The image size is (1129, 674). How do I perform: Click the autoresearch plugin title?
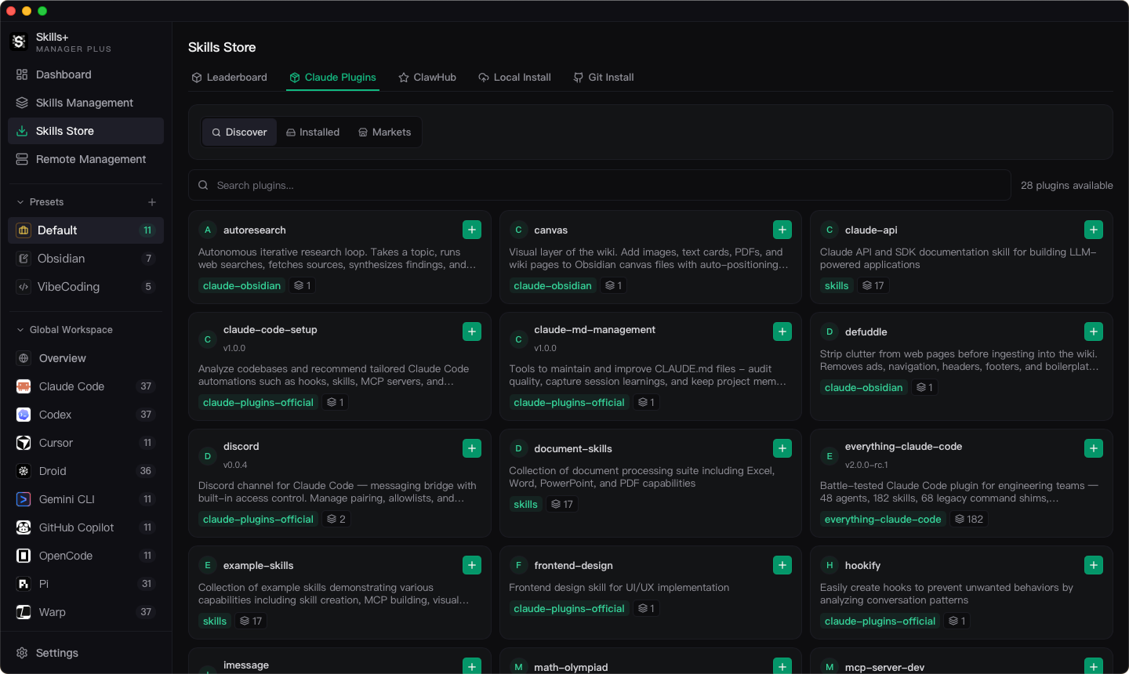pyautogui.click(x=255, y=230)
